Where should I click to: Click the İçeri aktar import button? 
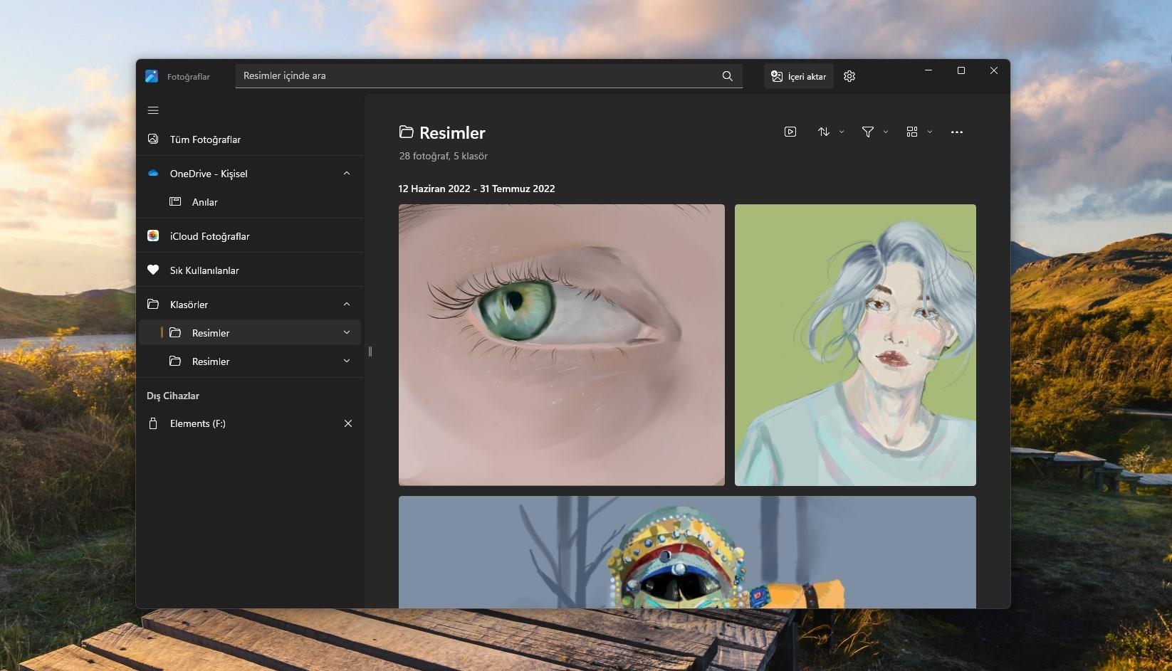799,76
